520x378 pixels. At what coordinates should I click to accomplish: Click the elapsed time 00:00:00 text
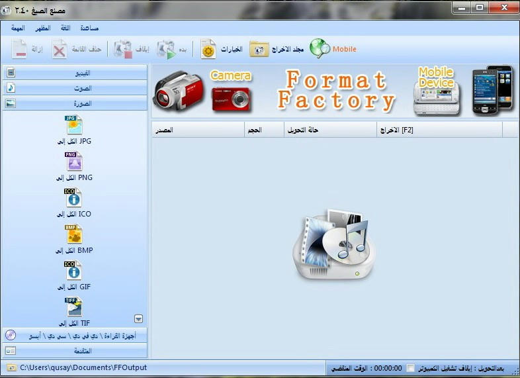coord(388,368)
